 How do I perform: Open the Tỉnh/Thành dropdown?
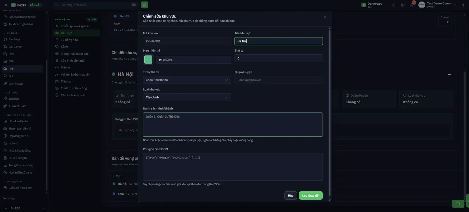187,80
